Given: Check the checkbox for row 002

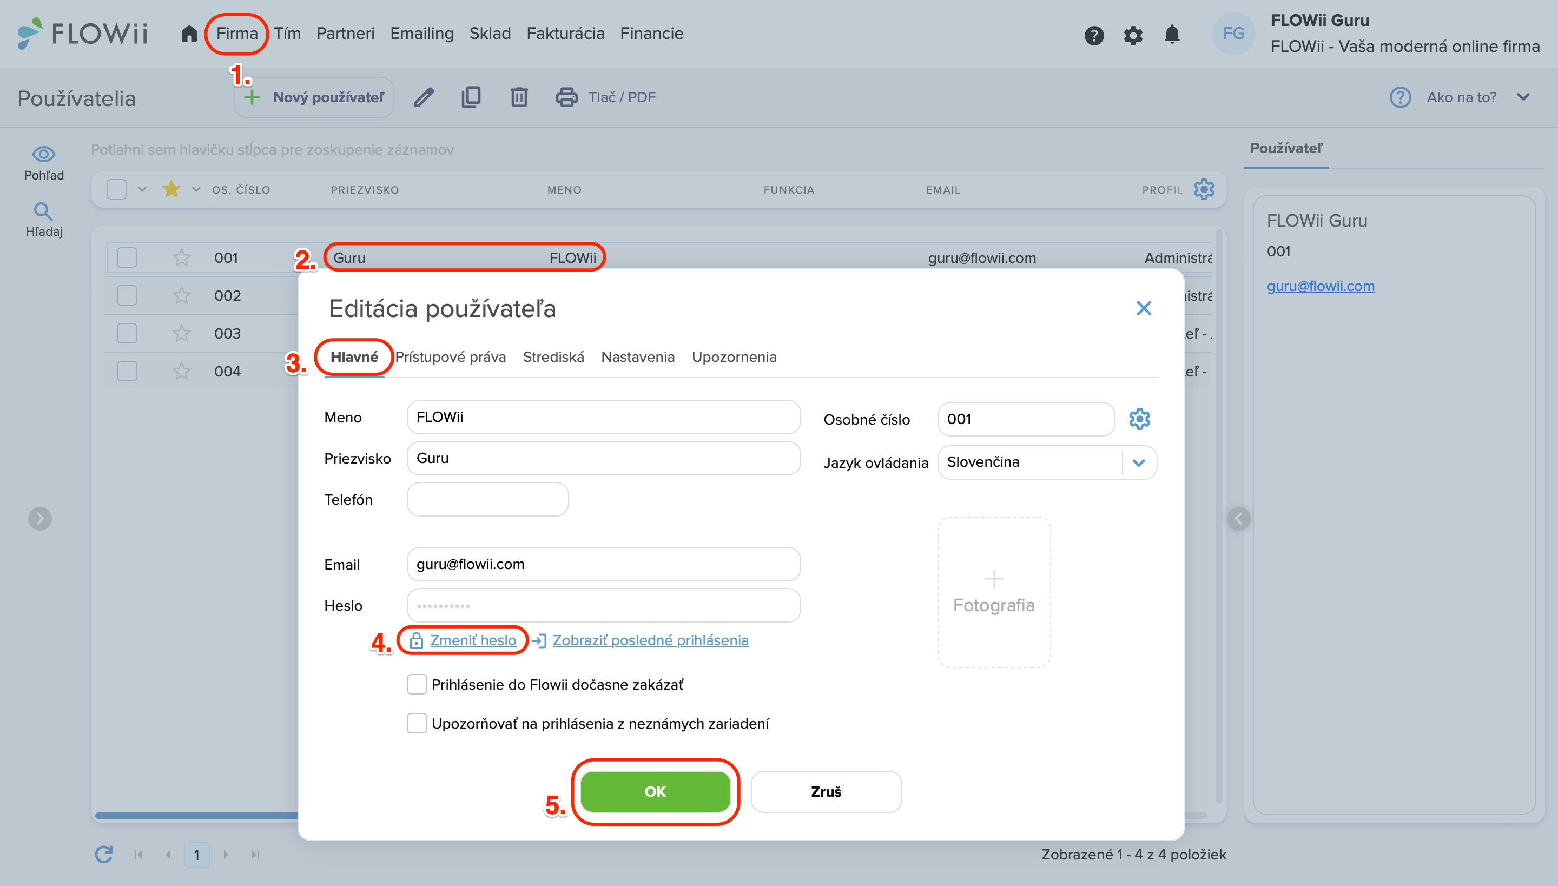Looking at the screenshot, I should pos(127,295).
